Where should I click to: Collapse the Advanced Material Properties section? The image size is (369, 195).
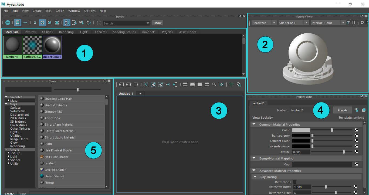(254, 171)
